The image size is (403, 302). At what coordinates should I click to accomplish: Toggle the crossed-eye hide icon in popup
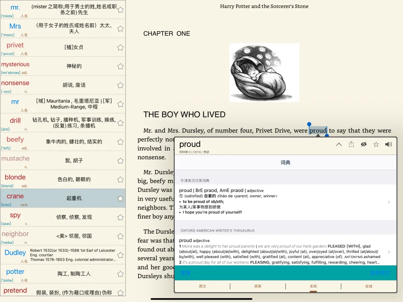[x=364, y=144]
